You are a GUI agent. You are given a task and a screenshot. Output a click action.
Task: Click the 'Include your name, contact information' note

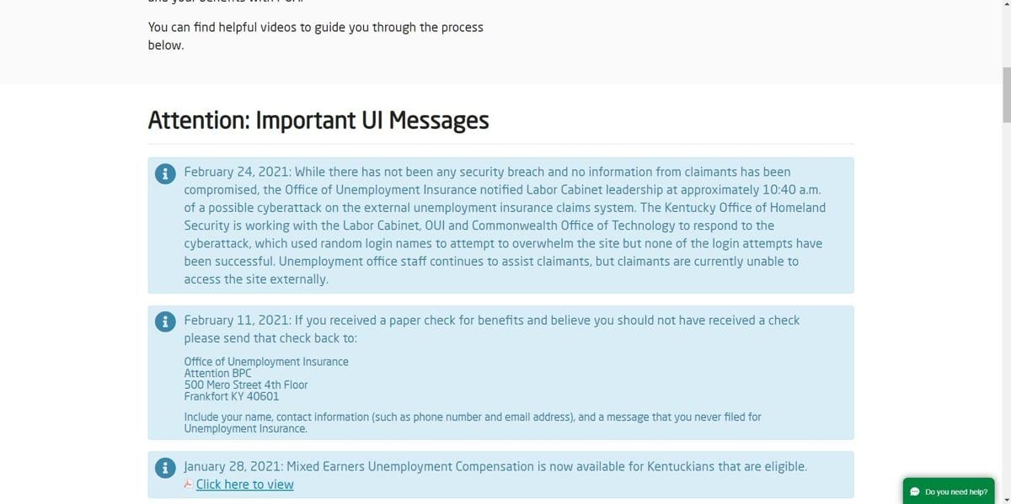tap(472, 422)
